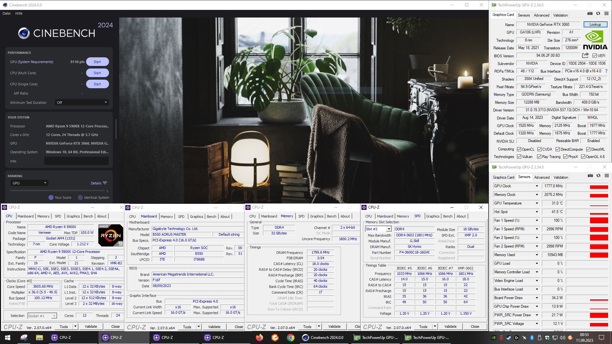Switch to SPD tab in the CPU-Z Memory window
612x344 pixels.
point(301,216)
